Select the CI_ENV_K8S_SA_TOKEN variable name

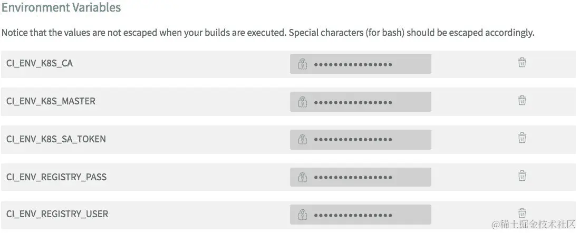click(x=56, y=139)
